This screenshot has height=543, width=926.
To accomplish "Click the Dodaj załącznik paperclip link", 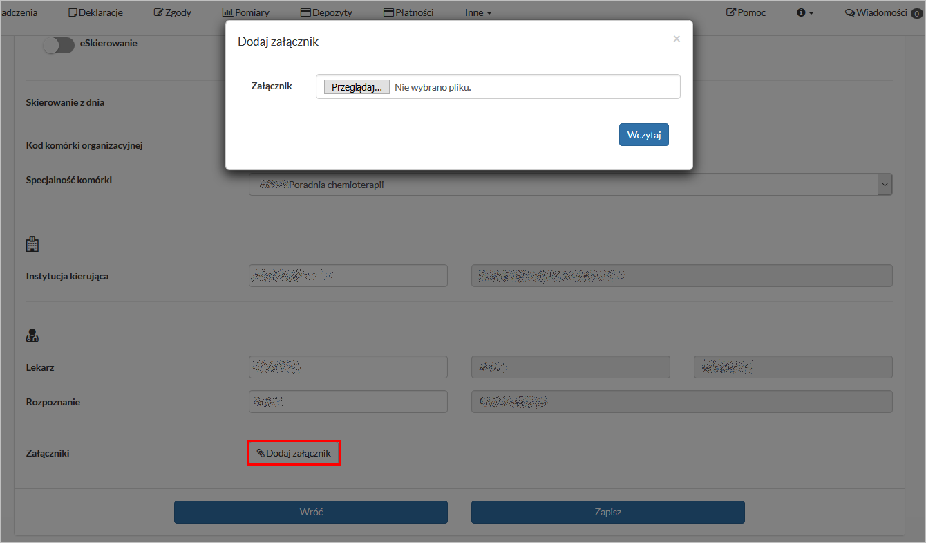I will pyautogui.click(x=294, y=453).
